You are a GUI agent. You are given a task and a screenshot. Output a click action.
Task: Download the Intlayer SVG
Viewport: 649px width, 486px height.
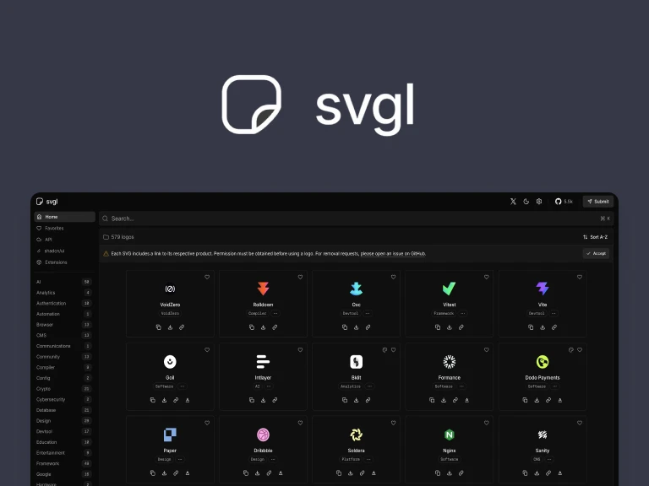[x=264, y=400]
